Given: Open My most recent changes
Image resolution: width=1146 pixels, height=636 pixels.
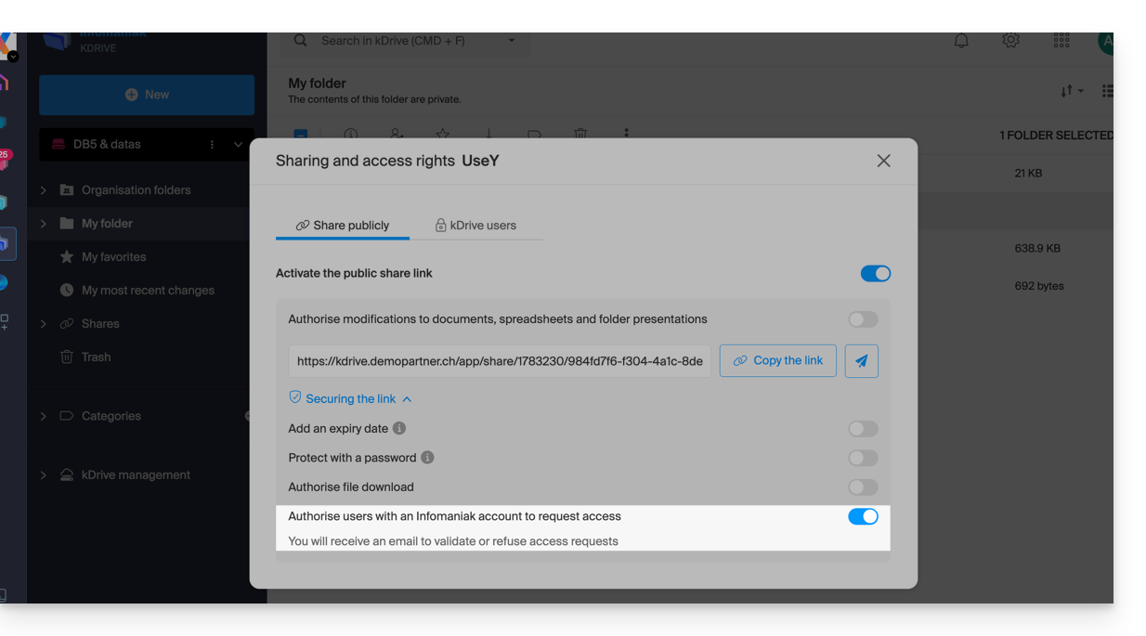Looking at the screenshot, I should [x=148, y=291].
